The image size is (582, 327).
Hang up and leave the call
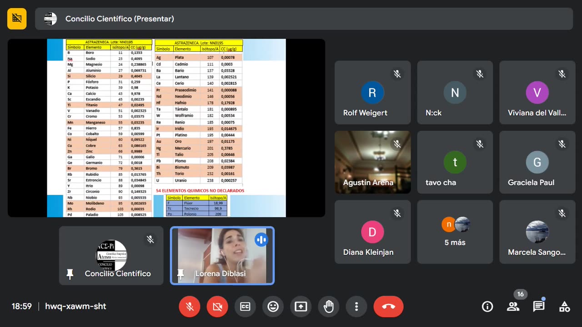tap(388, 307)
